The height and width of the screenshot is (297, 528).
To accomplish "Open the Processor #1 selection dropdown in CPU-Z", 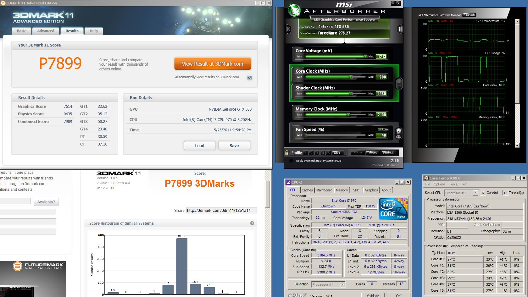I will [x=343, y=284].
